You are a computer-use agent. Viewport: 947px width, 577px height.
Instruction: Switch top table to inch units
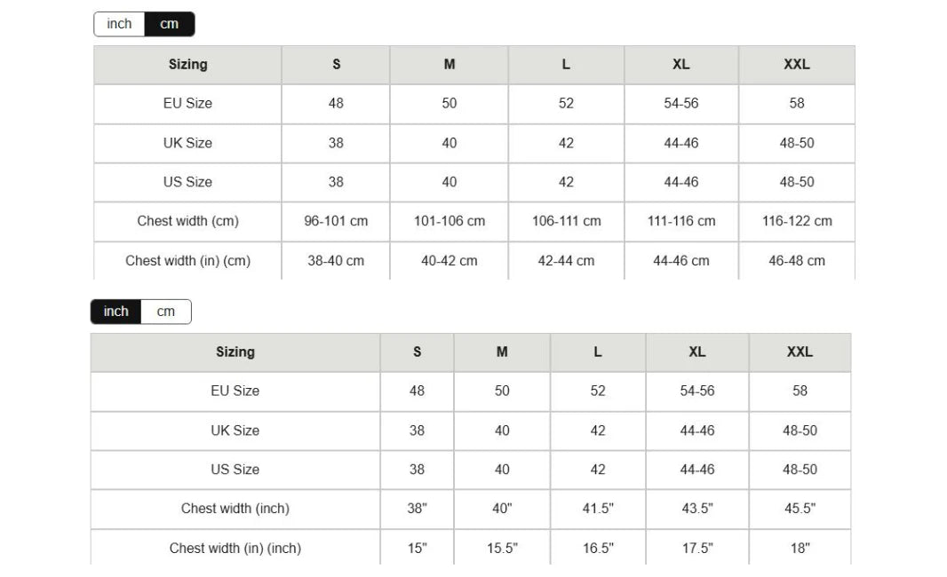coord(119,24)
